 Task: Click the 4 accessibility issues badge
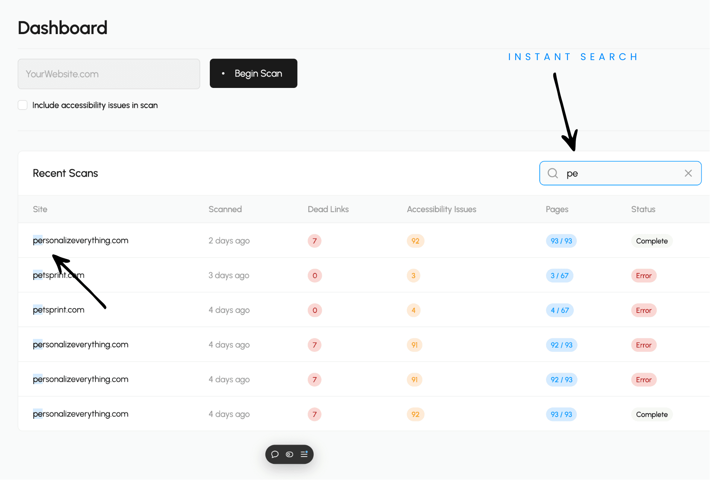(413, 310)
